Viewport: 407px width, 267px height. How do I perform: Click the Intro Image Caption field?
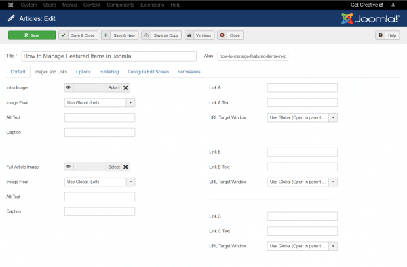coord(100,132)
